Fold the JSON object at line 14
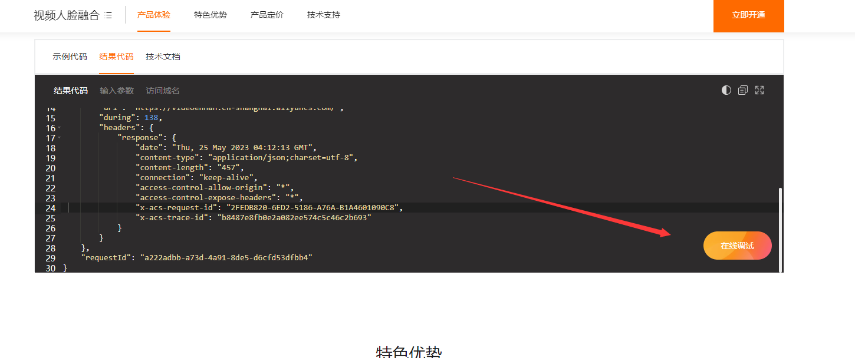Screen dimensions: 855x358 58,108
